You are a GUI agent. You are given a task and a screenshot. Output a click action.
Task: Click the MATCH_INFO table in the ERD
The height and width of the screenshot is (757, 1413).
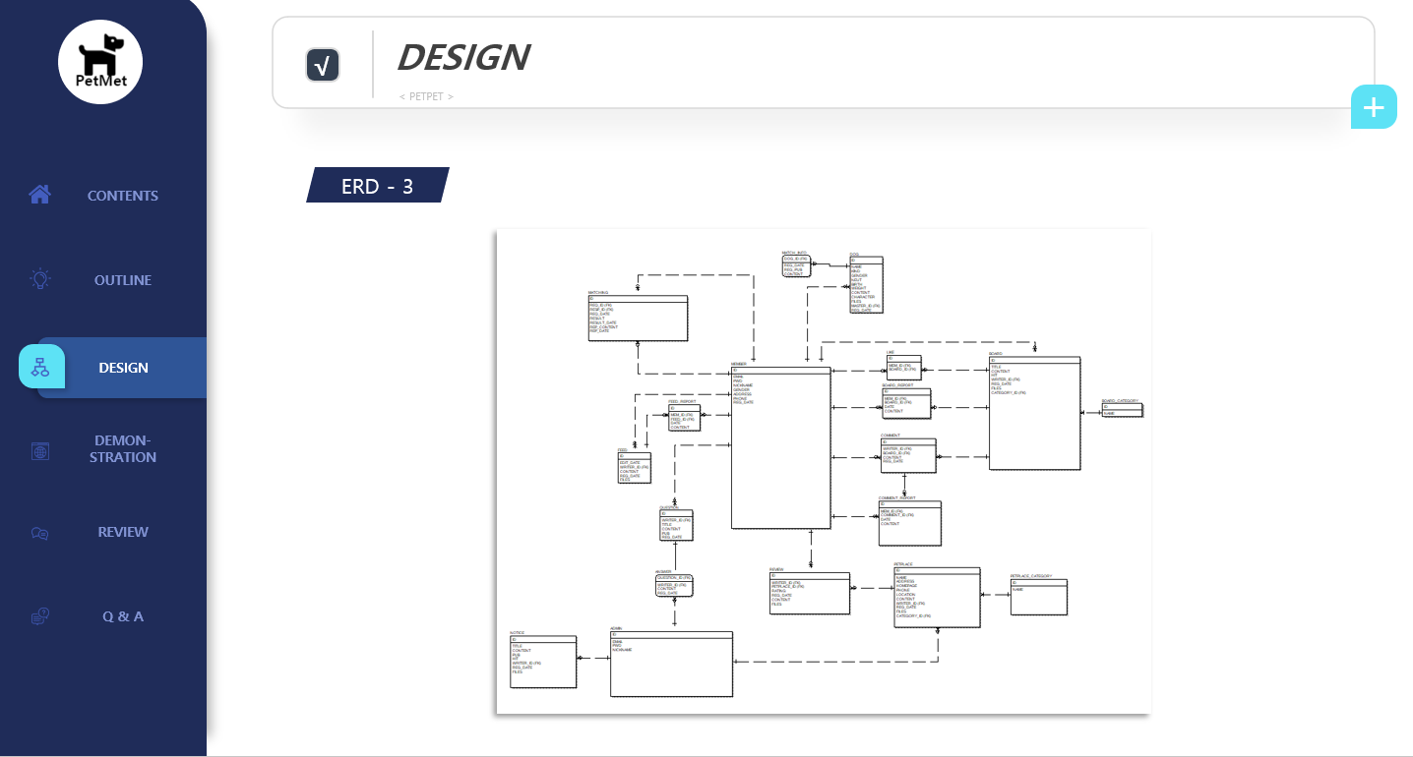click(x=797, y=265)
